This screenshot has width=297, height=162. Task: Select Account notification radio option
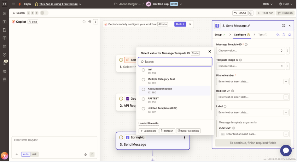(x=144, y=89)
